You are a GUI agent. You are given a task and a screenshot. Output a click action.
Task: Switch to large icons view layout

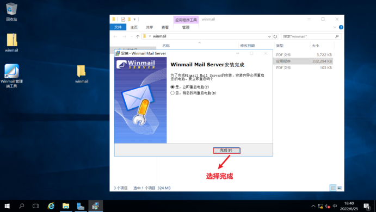click(x=340, y=188)
